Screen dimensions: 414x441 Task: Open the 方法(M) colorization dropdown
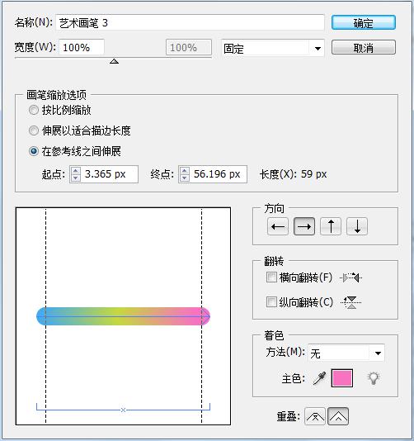click(x=346, y=353)
